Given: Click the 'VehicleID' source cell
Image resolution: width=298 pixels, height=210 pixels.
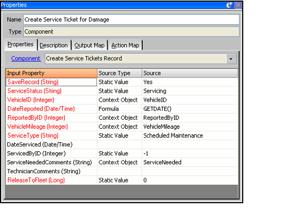Looking at the screenshot, I should (x=190, y=100).
